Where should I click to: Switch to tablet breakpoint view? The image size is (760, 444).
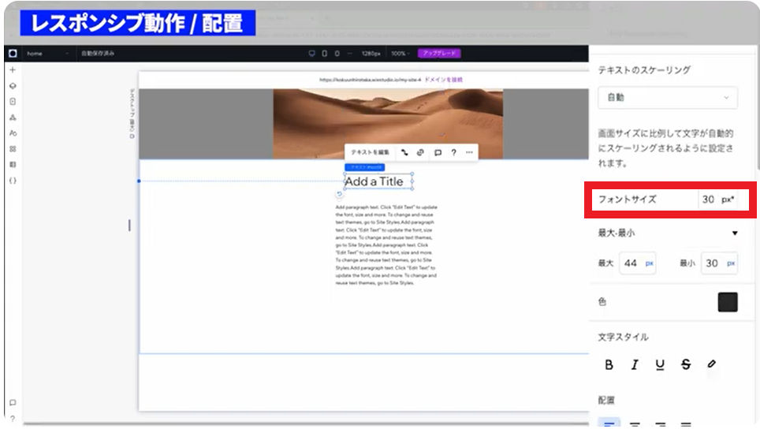324,54
